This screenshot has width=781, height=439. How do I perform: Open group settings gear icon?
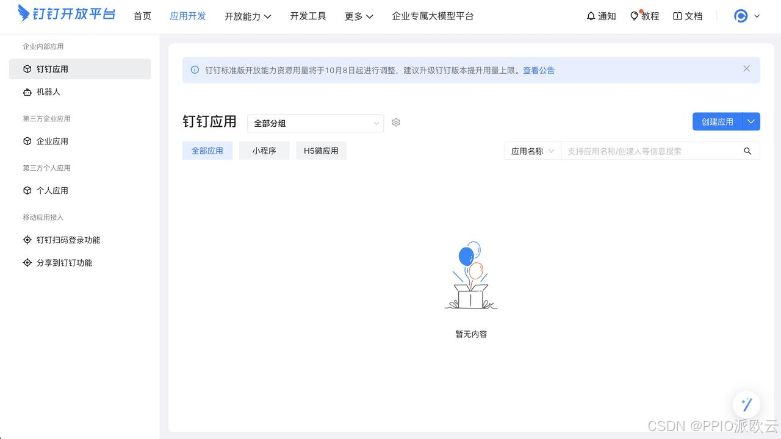tap(396, 123)
